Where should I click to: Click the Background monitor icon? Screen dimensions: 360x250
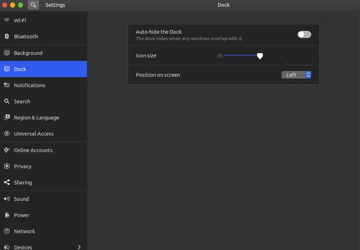(7, 53)
